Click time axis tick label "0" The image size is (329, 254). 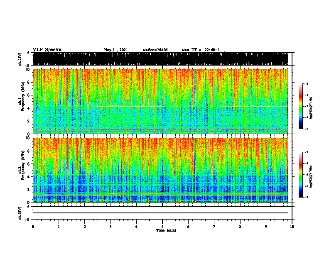(x=33, y=227)
